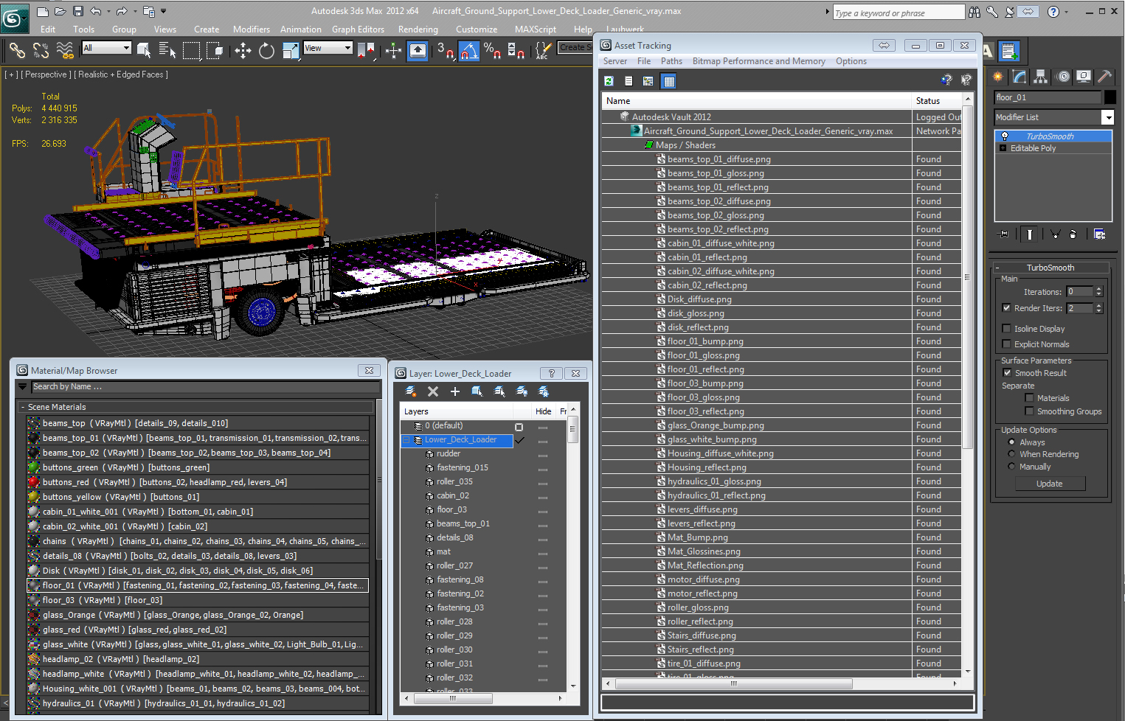1125x721 pixels.
Task: Click Add Selected Objects plus icon
Action: point(454,391)
